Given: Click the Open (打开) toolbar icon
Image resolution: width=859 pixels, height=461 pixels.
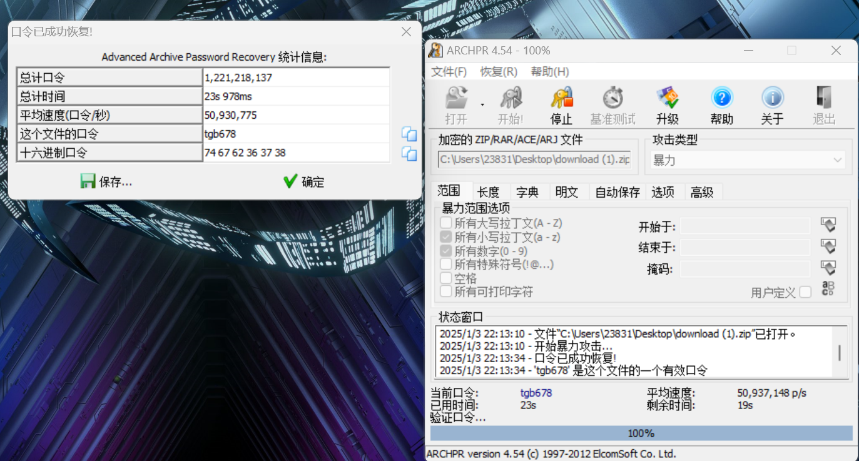Looking at the screenshot, I should [456, 105].
